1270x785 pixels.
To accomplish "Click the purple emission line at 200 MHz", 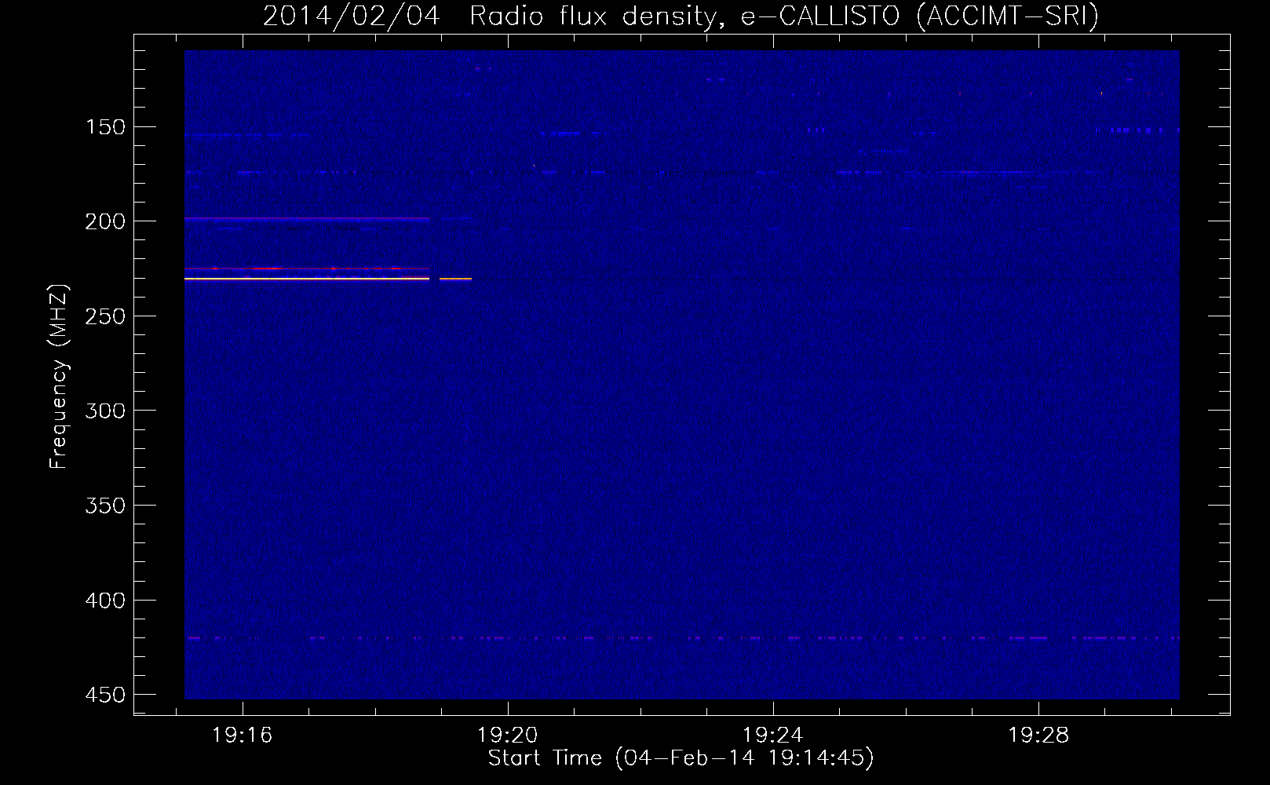I will point(307,219).
